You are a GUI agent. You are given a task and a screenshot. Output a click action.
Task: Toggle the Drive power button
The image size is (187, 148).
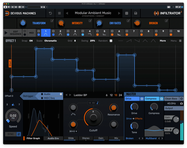tap(142, 99)
